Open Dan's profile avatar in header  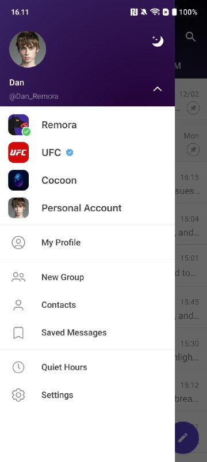pos(28,49)
